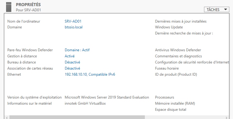Click the server icon beside PROPRIÉTÉS
The image size is (233, 119).
9,7
